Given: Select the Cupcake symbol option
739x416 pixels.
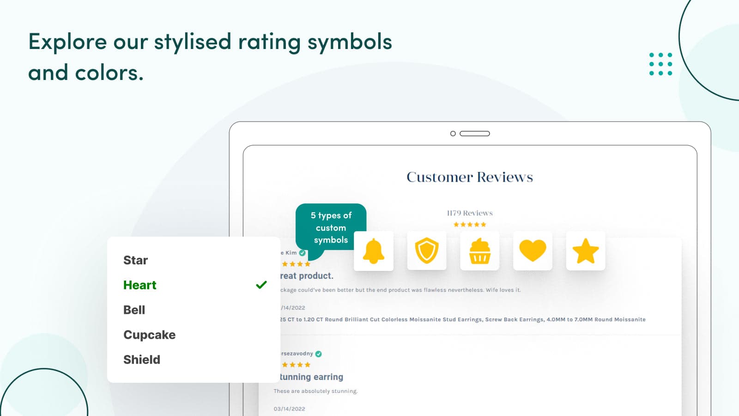Looking at the screenshot, I should click(149, 335).
